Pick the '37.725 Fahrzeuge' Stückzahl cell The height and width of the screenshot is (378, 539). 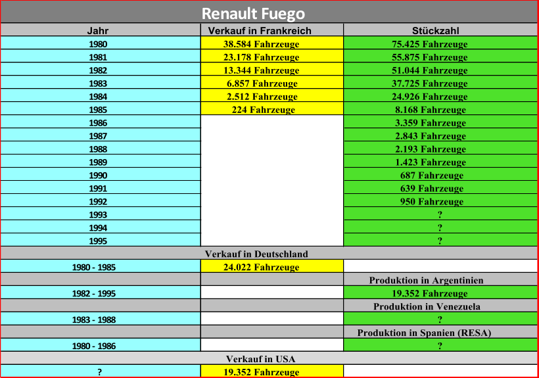pos(440,82)
